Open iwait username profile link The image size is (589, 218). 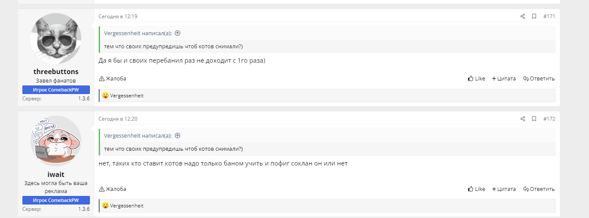56,174
